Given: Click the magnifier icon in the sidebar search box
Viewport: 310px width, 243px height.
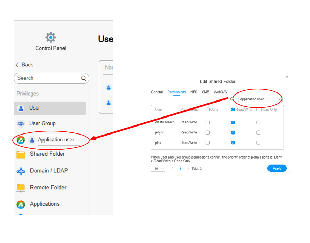Looking at the screenshot, I should click(x=84, y=78).
